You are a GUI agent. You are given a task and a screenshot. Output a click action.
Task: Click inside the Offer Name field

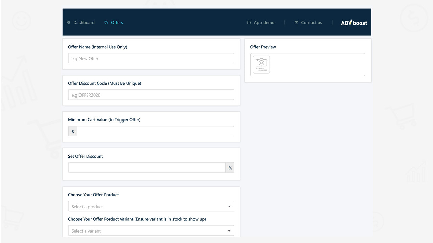pyautogui.click(x=151, y=58)
